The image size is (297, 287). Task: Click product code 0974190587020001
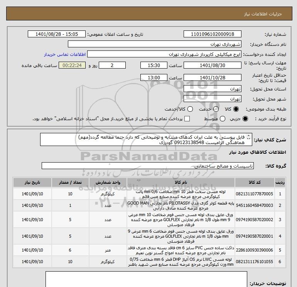(255, 236)
